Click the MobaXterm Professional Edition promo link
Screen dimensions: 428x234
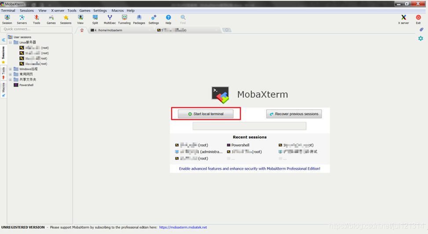click(x=249, y=168)
